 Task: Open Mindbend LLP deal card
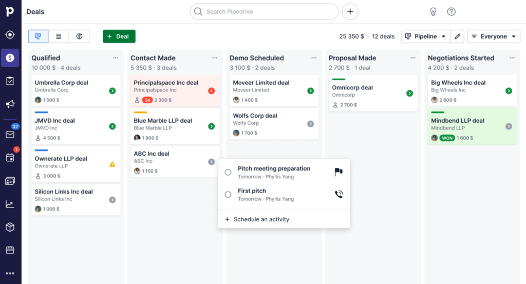pyautogui.click(x=473, y=126)
